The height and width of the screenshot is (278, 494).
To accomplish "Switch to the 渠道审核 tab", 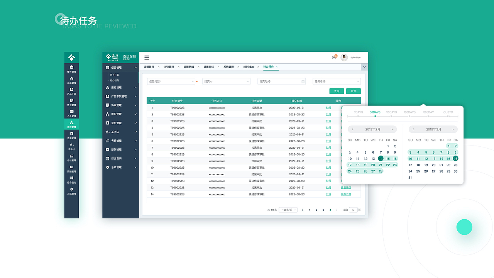I will [x=209, y=67].
